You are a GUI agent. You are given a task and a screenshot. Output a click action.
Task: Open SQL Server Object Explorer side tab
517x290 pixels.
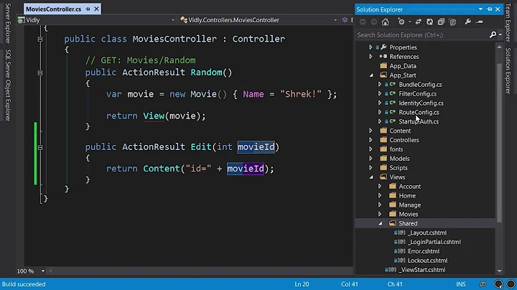[8, 85]
